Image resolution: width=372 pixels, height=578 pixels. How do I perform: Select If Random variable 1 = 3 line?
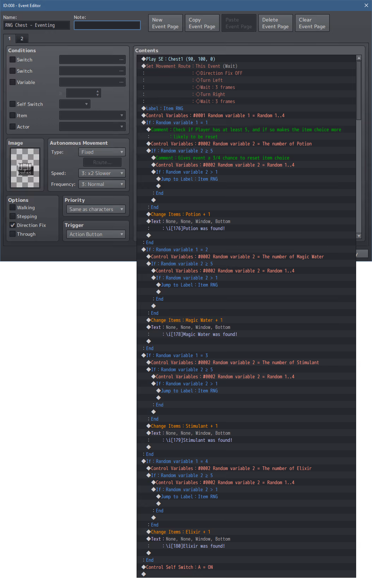247,355
